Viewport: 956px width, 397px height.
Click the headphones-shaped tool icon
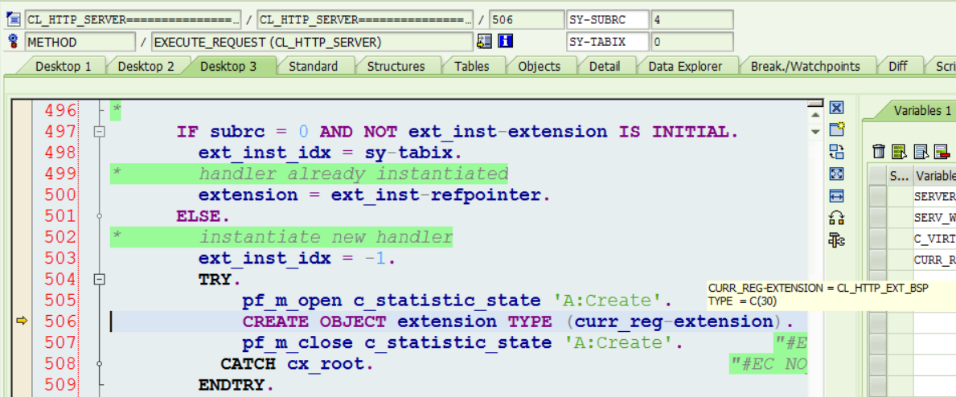(836, 218)
